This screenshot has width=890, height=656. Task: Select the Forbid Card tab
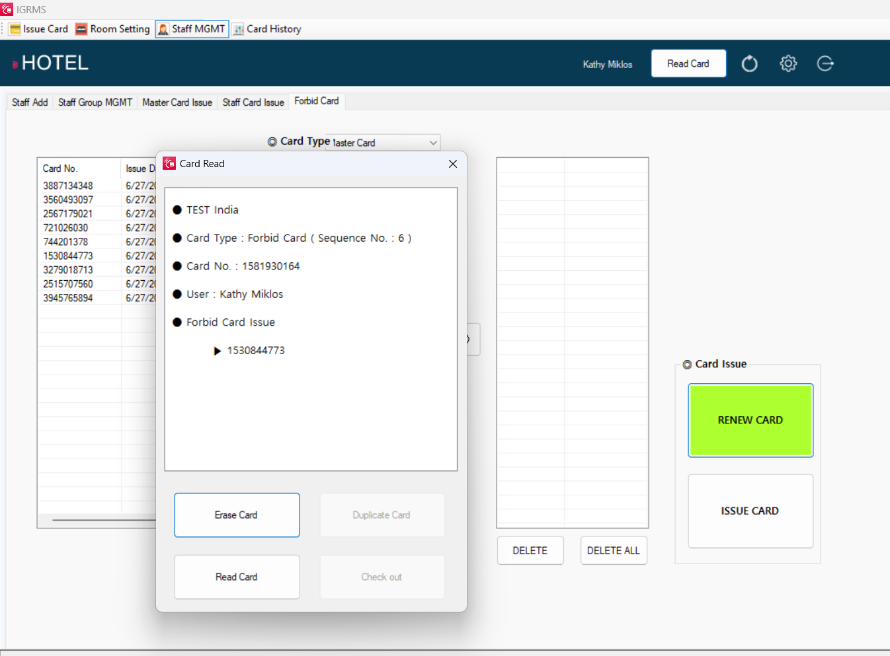coord(317,101)
